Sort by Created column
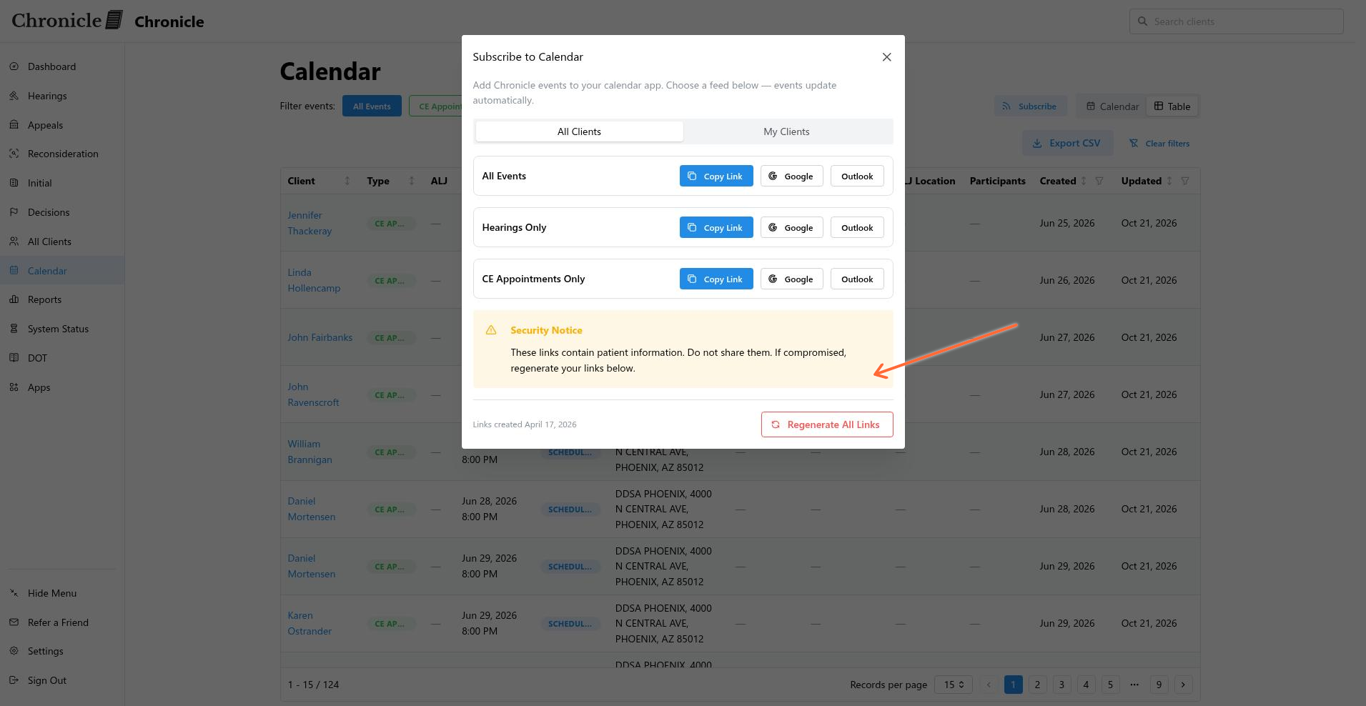 (x=1084, y=181)
